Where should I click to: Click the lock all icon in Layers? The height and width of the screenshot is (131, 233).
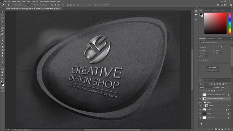coord(214,91)
